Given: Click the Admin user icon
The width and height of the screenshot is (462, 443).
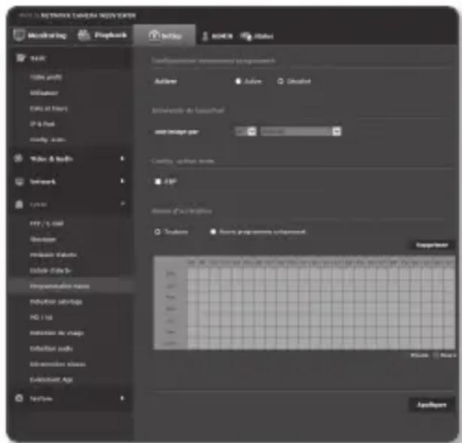Looking at the screenshot, I should coord(205,35).
